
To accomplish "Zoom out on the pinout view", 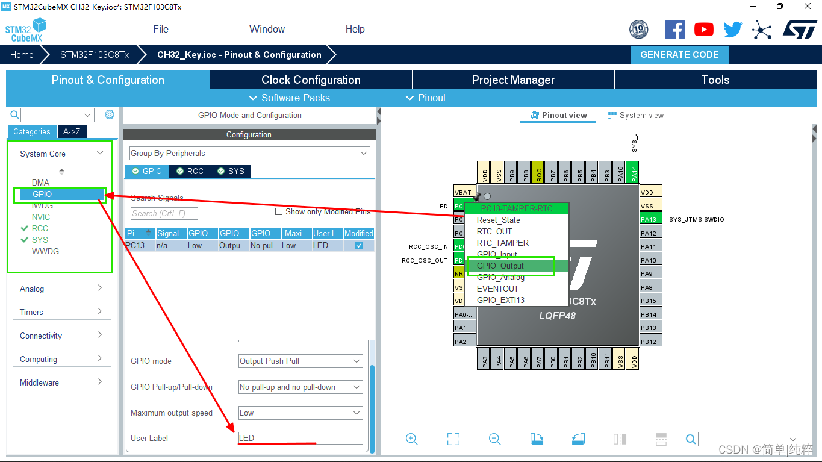I will [495, 439].
